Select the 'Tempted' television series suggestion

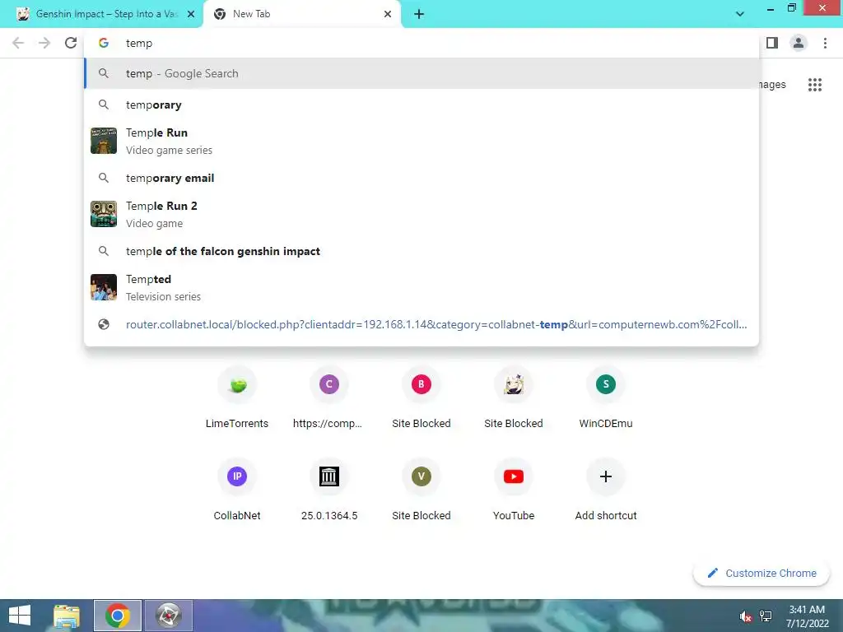click(421, 287)
